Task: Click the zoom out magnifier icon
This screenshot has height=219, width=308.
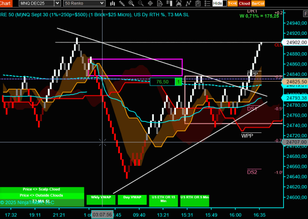Action: coord(140,3)
